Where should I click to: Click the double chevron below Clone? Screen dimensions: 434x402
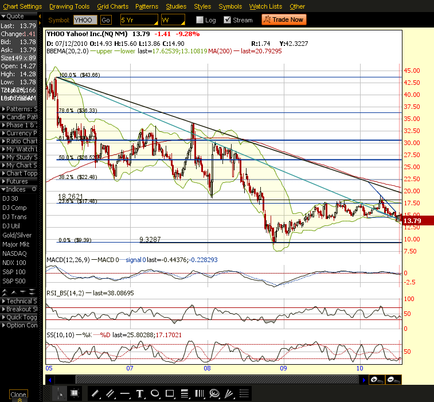coord(19,400)
